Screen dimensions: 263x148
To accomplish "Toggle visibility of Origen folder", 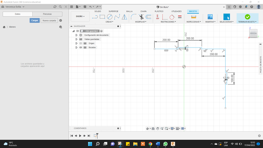I will point(81,43).
